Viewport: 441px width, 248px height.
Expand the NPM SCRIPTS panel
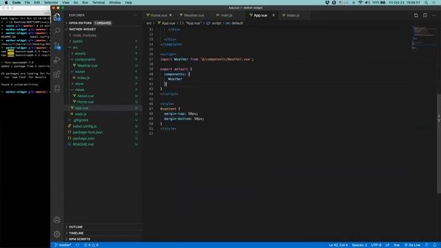(80, 239)
